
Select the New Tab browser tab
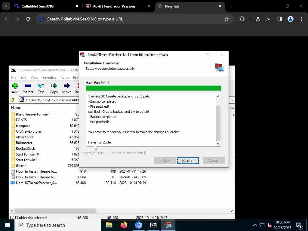(x=172, y=6)
